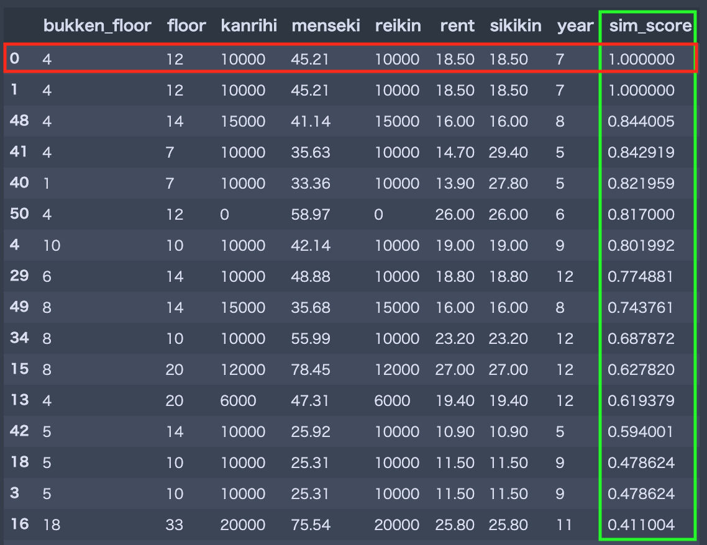Click row index label 50
Viewport: 707px width, 545px height.
(x=19, y=214)
